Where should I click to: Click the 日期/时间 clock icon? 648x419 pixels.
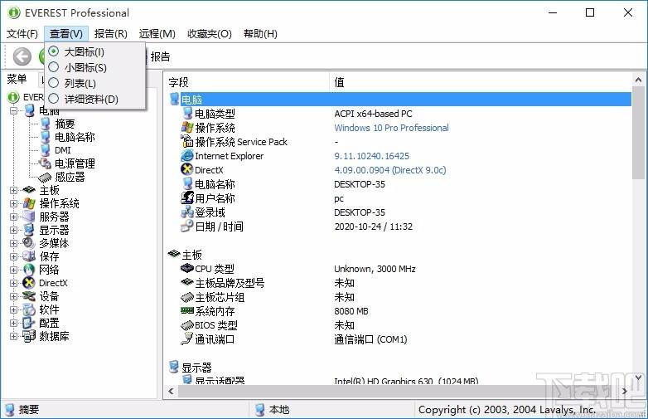click(187, 226)
